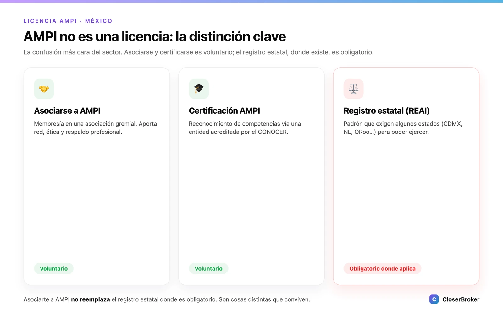Viewport: 503px width, 318px height.
Task: Click the handshake icon on Asociarse card
Action: (x=44, y=89)
